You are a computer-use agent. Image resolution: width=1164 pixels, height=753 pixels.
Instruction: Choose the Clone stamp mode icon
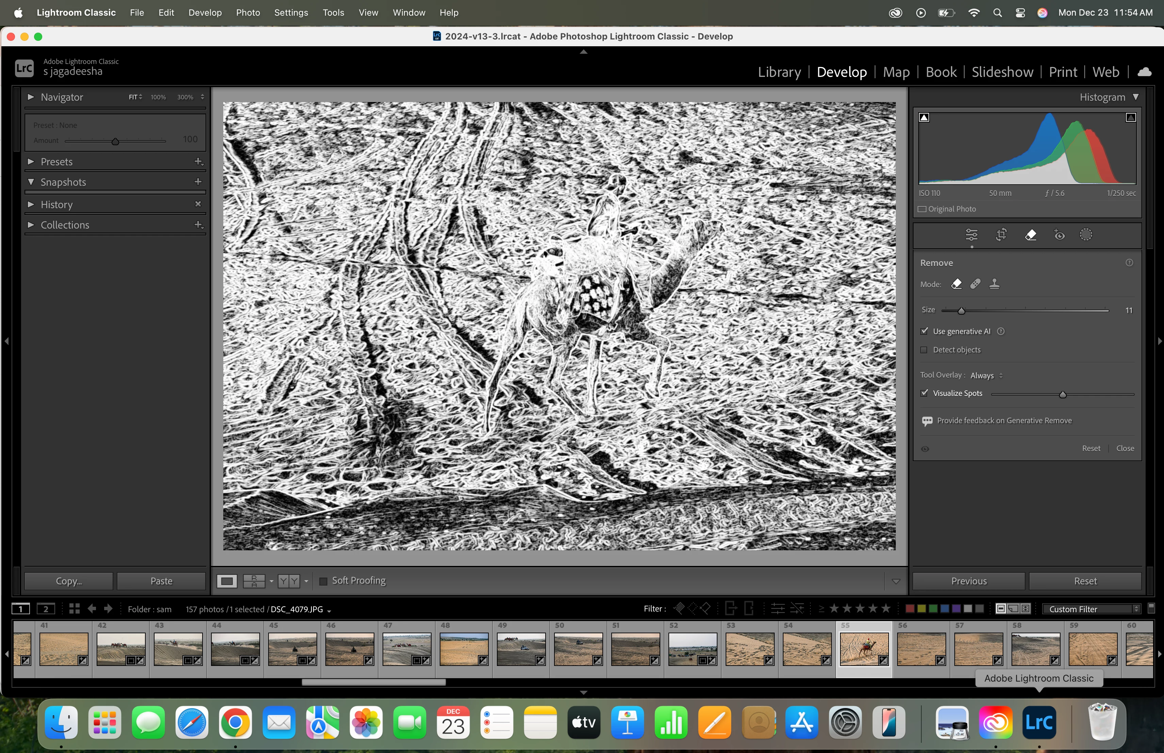pyautogui.click(x=994, y=284)
